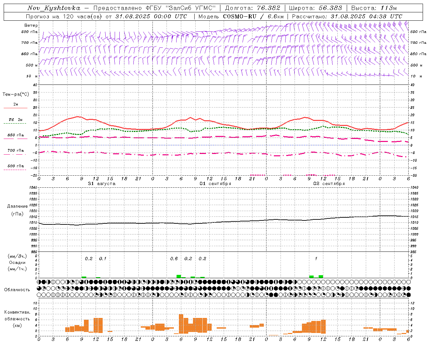The width and height of the screenshot is (428, 342).
Task: Click the model name COSMO-RU
Action: point(240,16)
